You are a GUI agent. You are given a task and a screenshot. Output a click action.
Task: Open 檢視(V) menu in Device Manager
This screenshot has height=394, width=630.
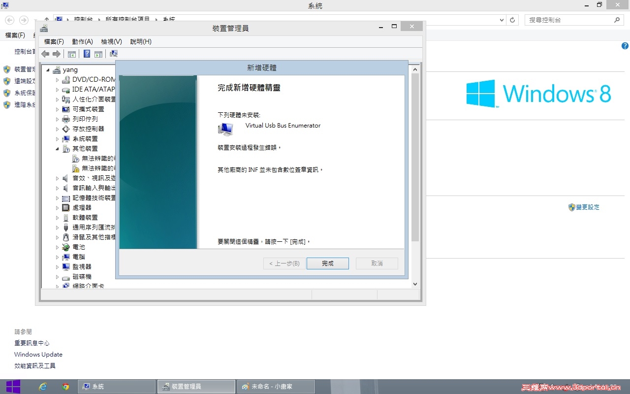click(111, 42)
